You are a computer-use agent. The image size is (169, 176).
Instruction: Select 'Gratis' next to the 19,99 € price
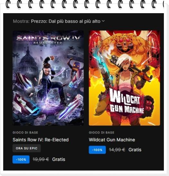(59, 159)
